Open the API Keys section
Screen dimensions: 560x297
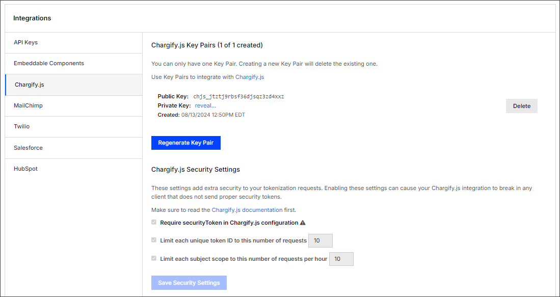(73, 43)
